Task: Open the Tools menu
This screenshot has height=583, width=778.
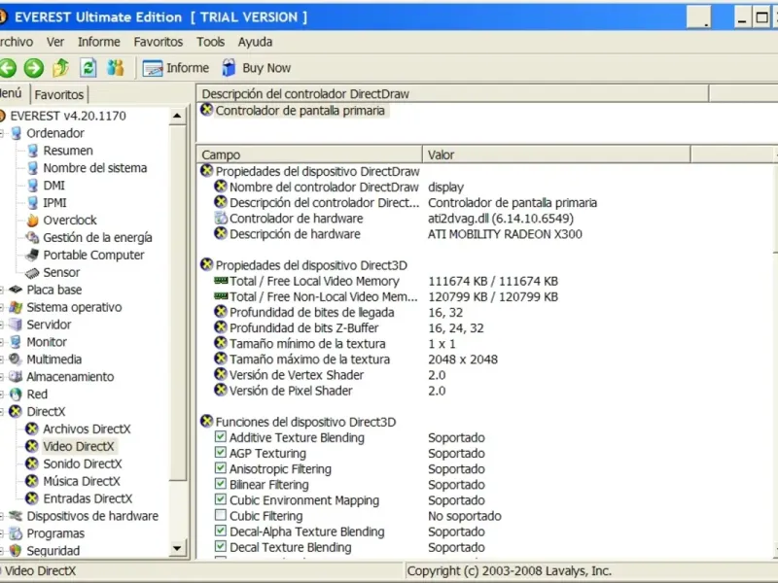Action: [x=210, y=42]
